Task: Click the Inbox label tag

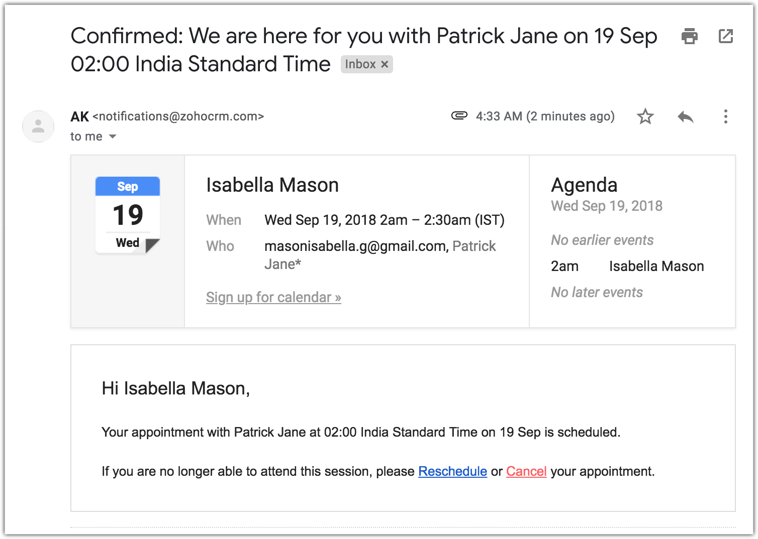Action: pyautogui.click(x=360, y=64)
